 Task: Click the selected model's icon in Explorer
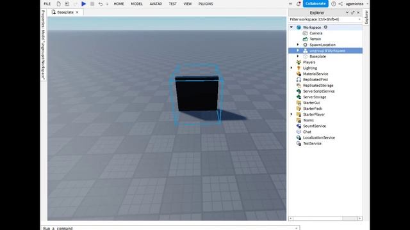pyautogui.click(x=305, y=50)
